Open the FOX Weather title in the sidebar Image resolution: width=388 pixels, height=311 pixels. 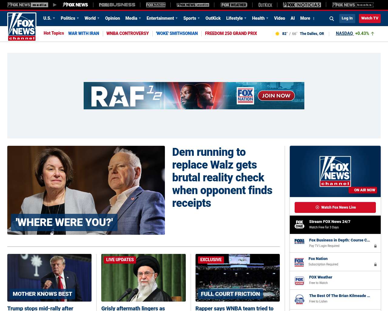[321, 277]
